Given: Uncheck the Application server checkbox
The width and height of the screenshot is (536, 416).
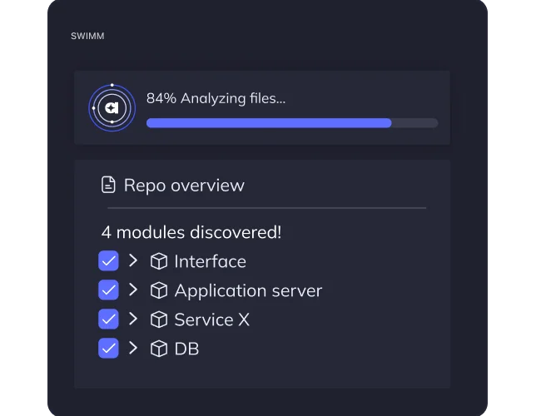Looking at the screenshot, I should pos(108,290).
